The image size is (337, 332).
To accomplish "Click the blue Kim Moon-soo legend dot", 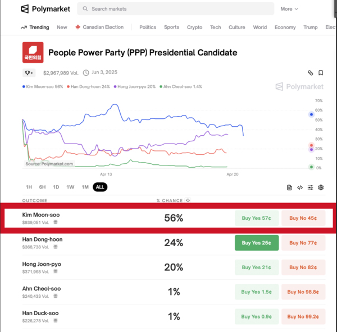I will click(23, 87).
